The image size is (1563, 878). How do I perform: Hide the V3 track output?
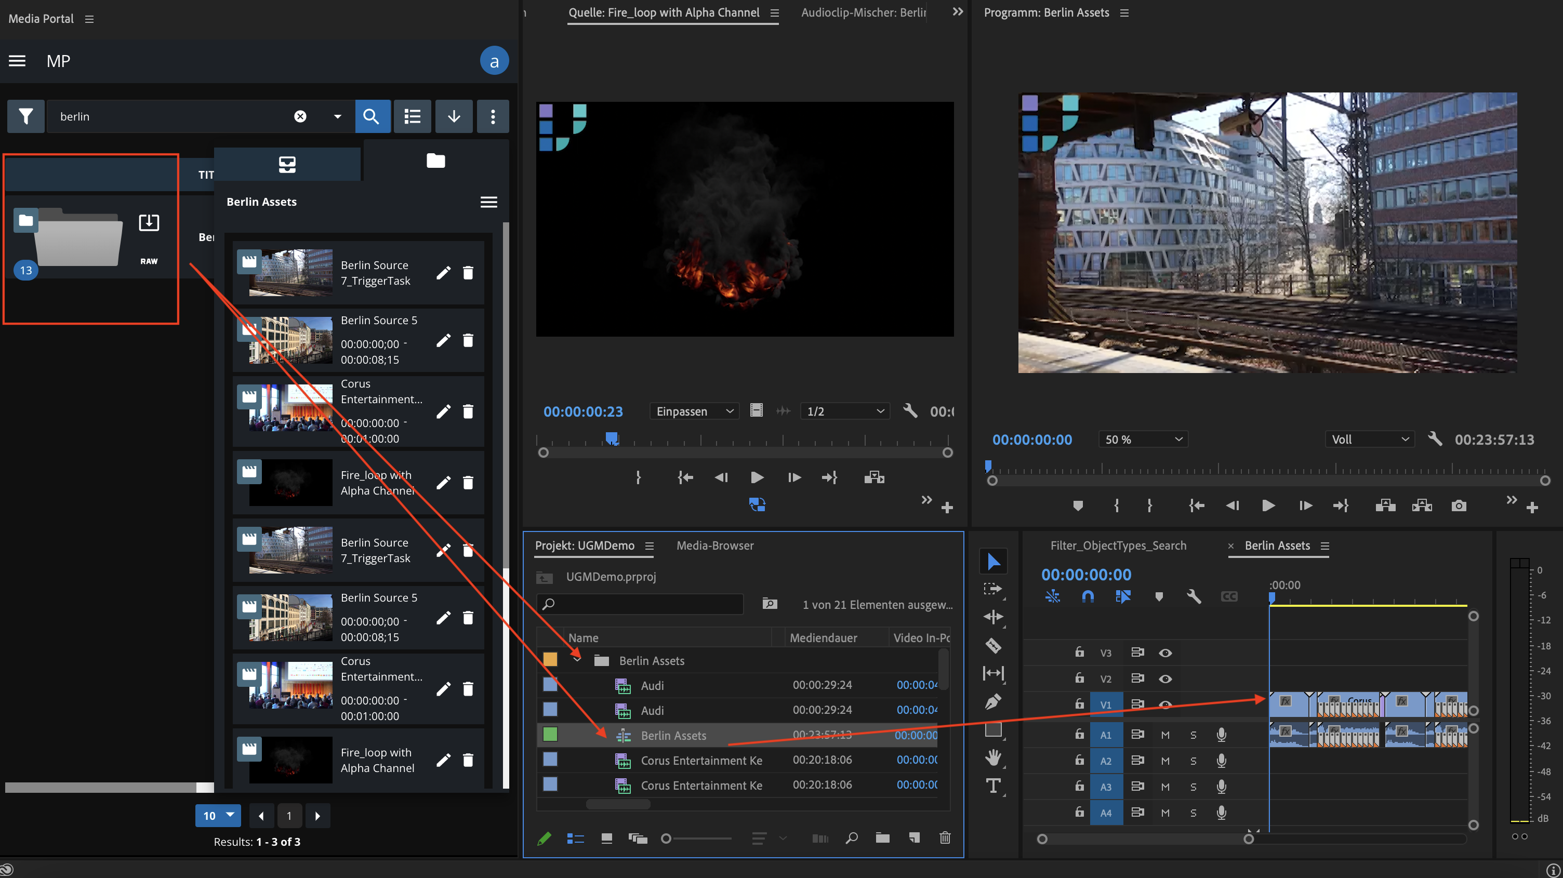click(1165, 653)
